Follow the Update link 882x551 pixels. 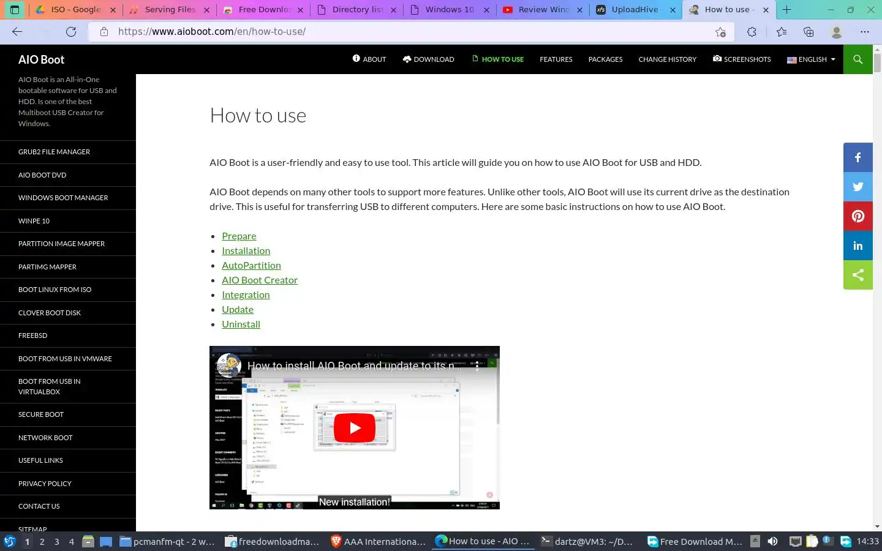click(238, 309)
